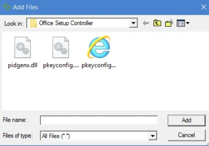Expand the Files of type dropdown
This screenshot has width=209, height=146.
[153, 136]
